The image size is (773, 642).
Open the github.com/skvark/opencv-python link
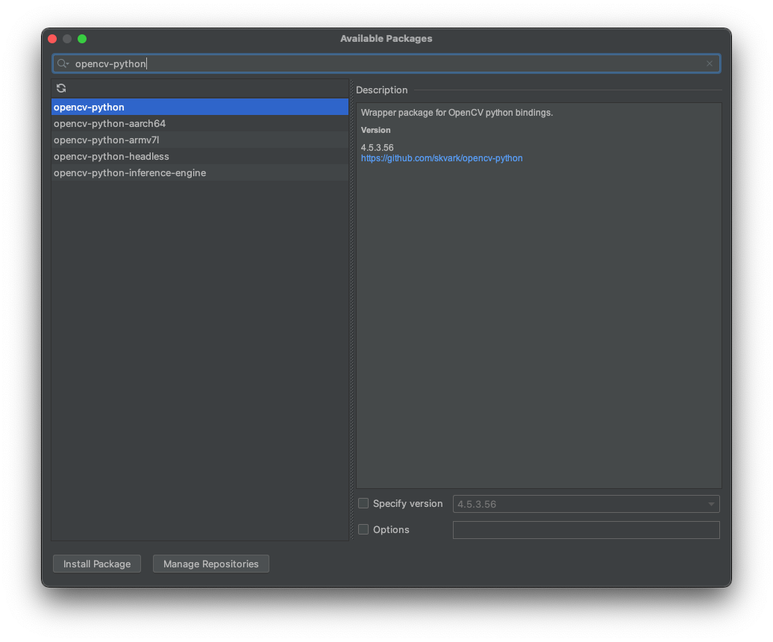442,158
